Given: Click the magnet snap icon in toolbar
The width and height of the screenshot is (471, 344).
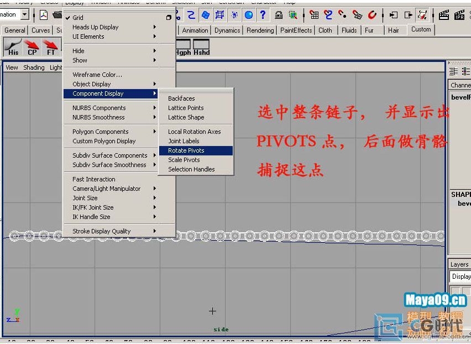Looking at the screenshot, I should (372, 15).
